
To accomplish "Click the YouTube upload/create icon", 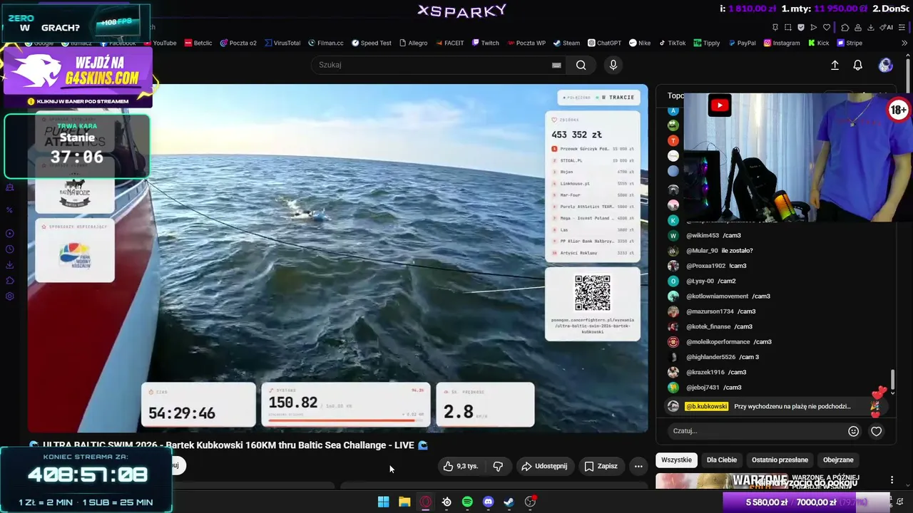I will coord(835,65).
